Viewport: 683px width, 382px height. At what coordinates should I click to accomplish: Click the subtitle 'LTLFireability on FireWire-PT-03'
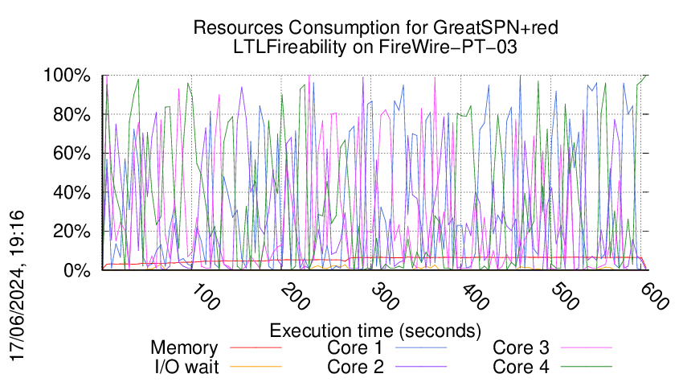tap(375, 47)
